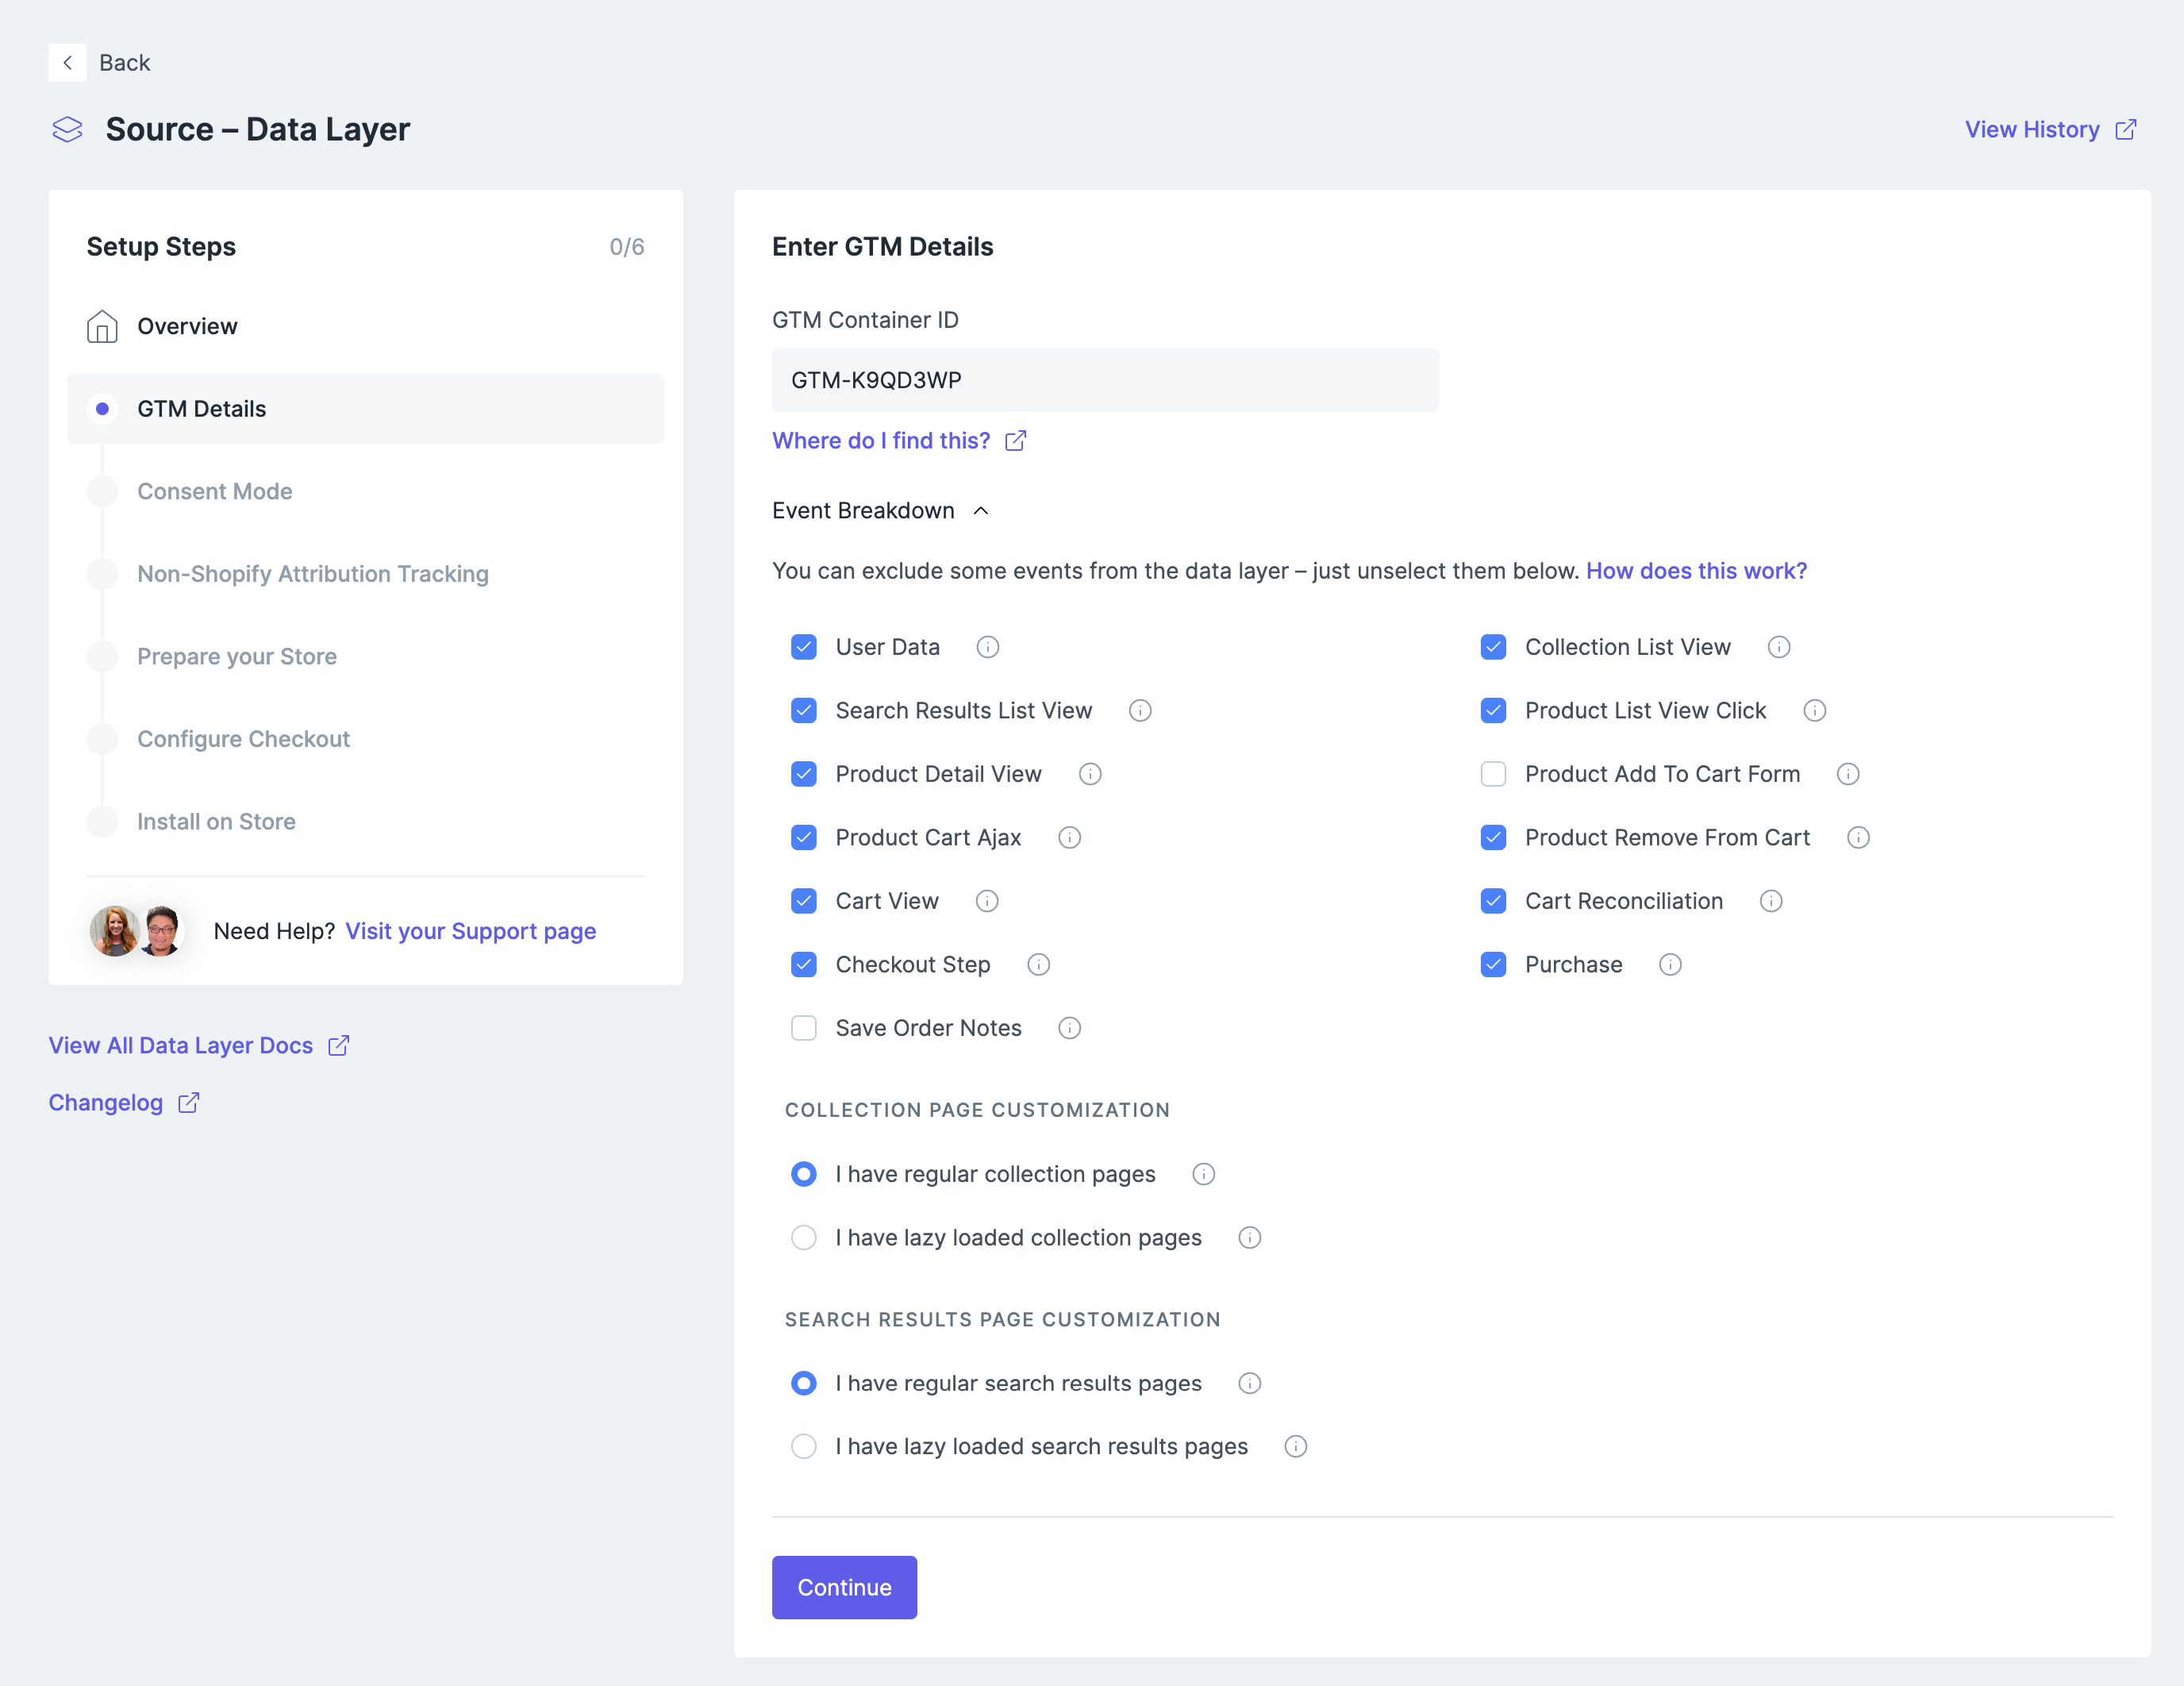This screenshot has height=1686, width=2184.
Task: Click the Overview home icon in Setup Steps
Action: [x=102, y=326]
